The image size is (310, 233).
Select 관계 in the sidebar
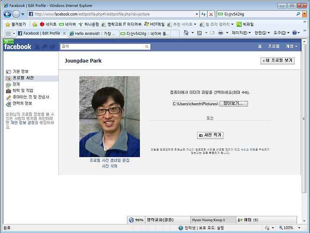tap(16, 84)
